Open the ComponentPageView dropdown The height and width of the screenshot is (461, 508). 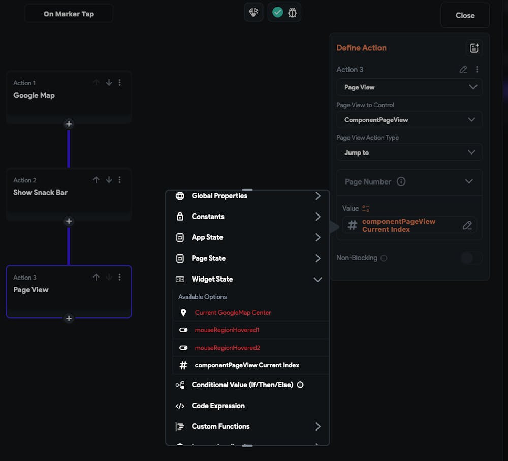pyautogui.click(x=409, y=120)
